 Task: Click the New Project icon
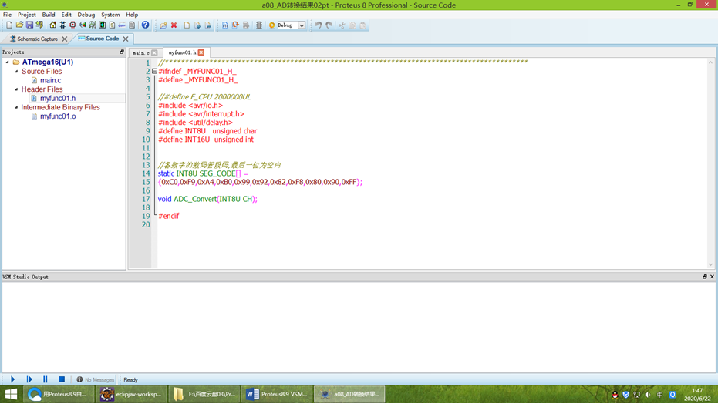pyautogui.click(x=9, y=25)
